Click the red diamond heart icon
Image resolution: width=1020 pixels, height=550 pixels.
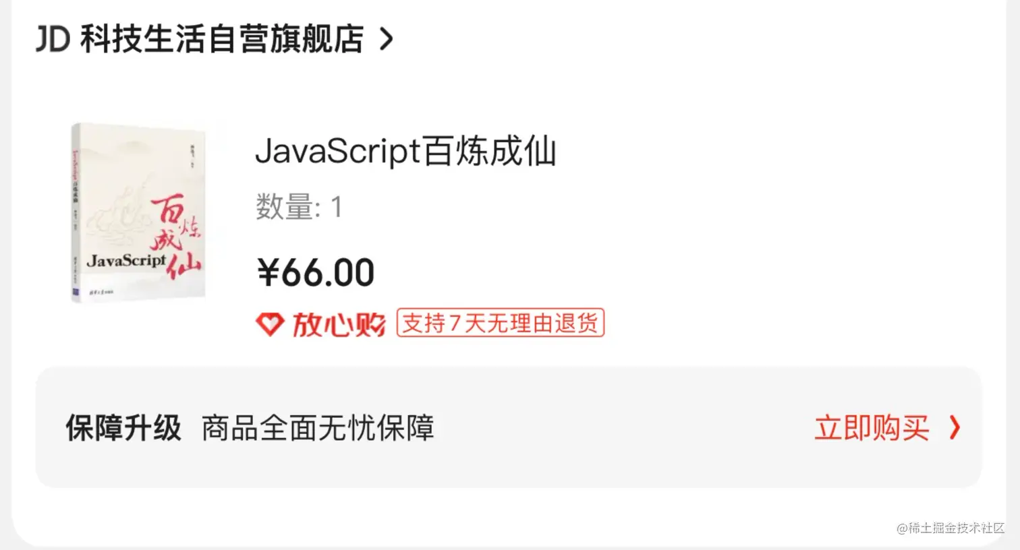coord(270,324)
